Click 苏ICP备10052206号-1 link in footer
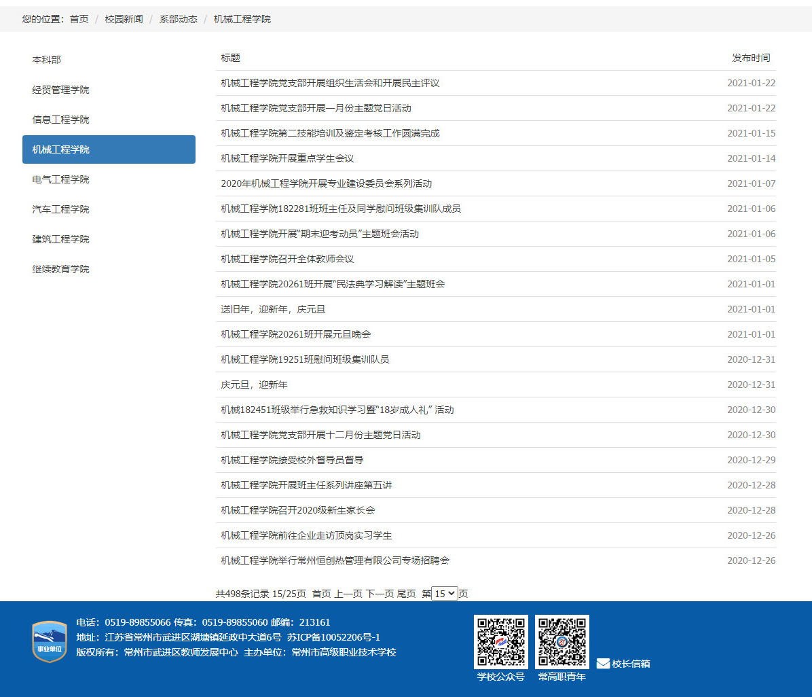This screenshot has height=697, width=812. coord(333,637)
